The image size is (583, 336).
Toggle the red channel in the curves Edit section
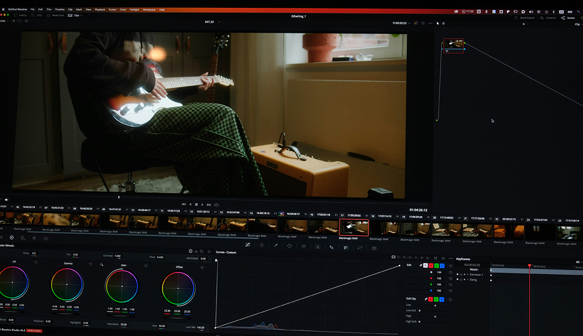[431, 266]
